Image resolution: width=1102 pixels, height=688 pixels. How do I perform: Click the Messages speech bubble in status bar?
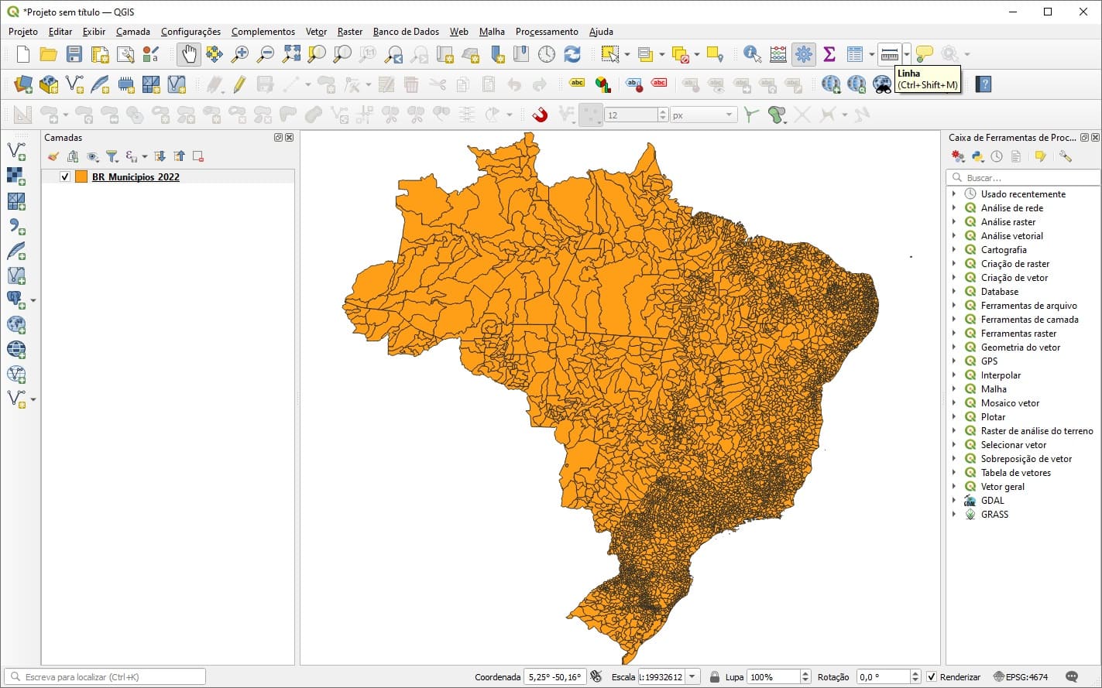point(1072,676)
